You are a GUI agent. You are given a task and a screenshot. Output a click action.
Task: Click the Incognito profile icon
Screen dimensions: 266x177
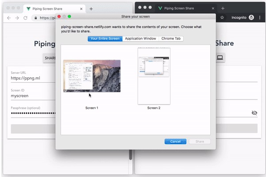pos(251,18)
